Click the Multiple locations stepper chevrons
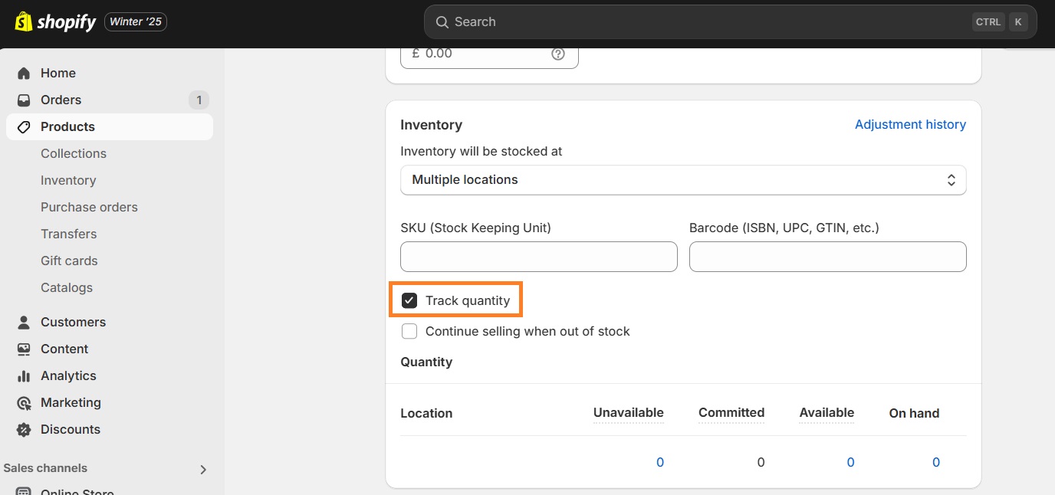1055x495 pixels. point(951,179)
